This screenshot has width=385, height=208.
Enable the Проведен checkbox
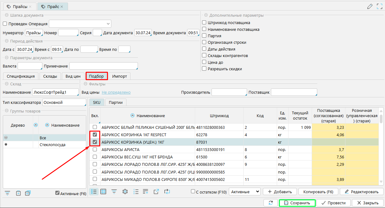coord(5,24)
